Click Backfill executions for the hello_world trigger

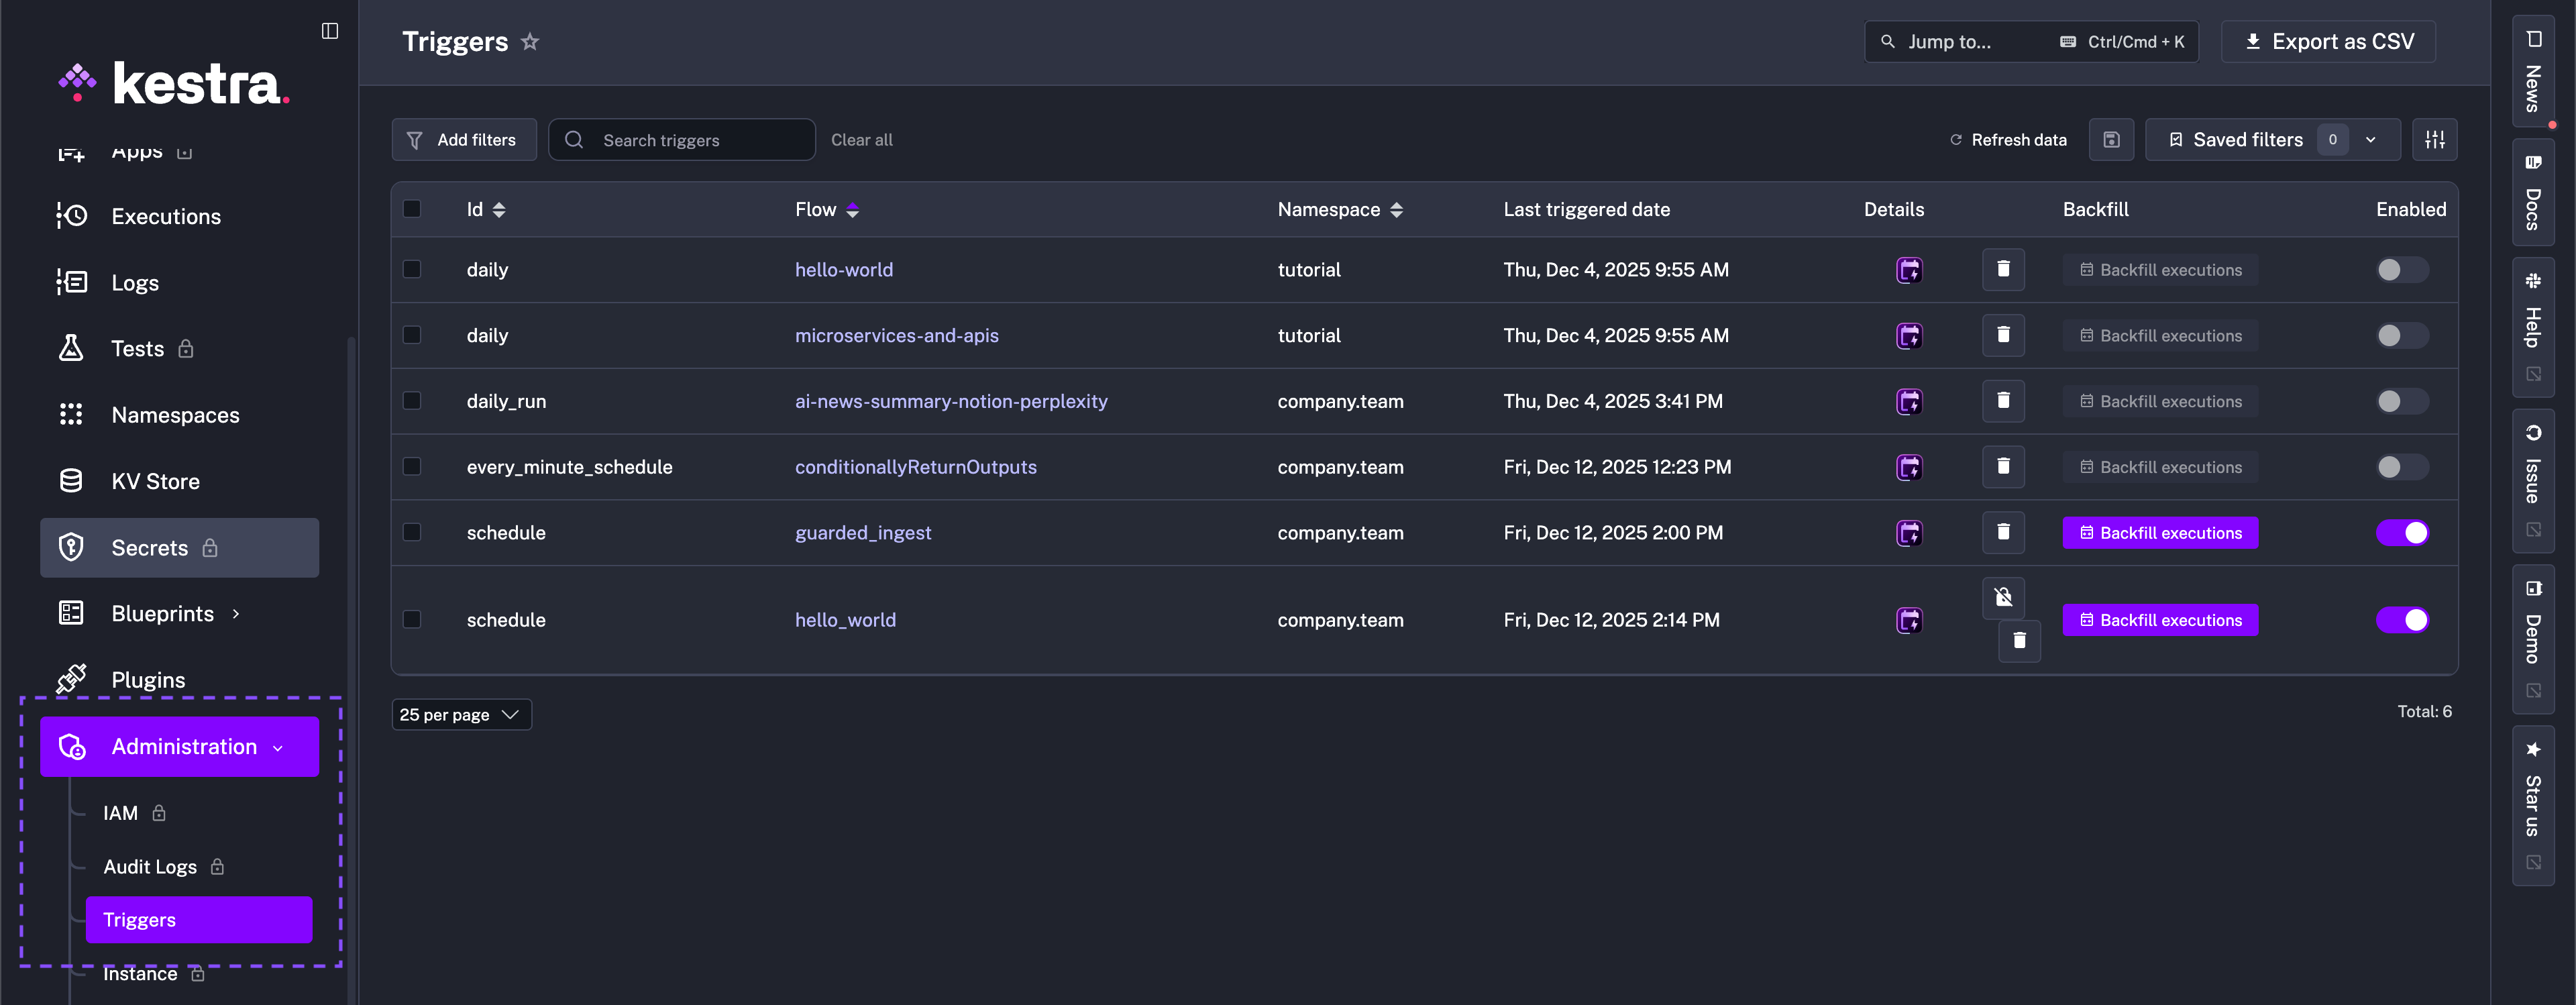point(2160,620)
